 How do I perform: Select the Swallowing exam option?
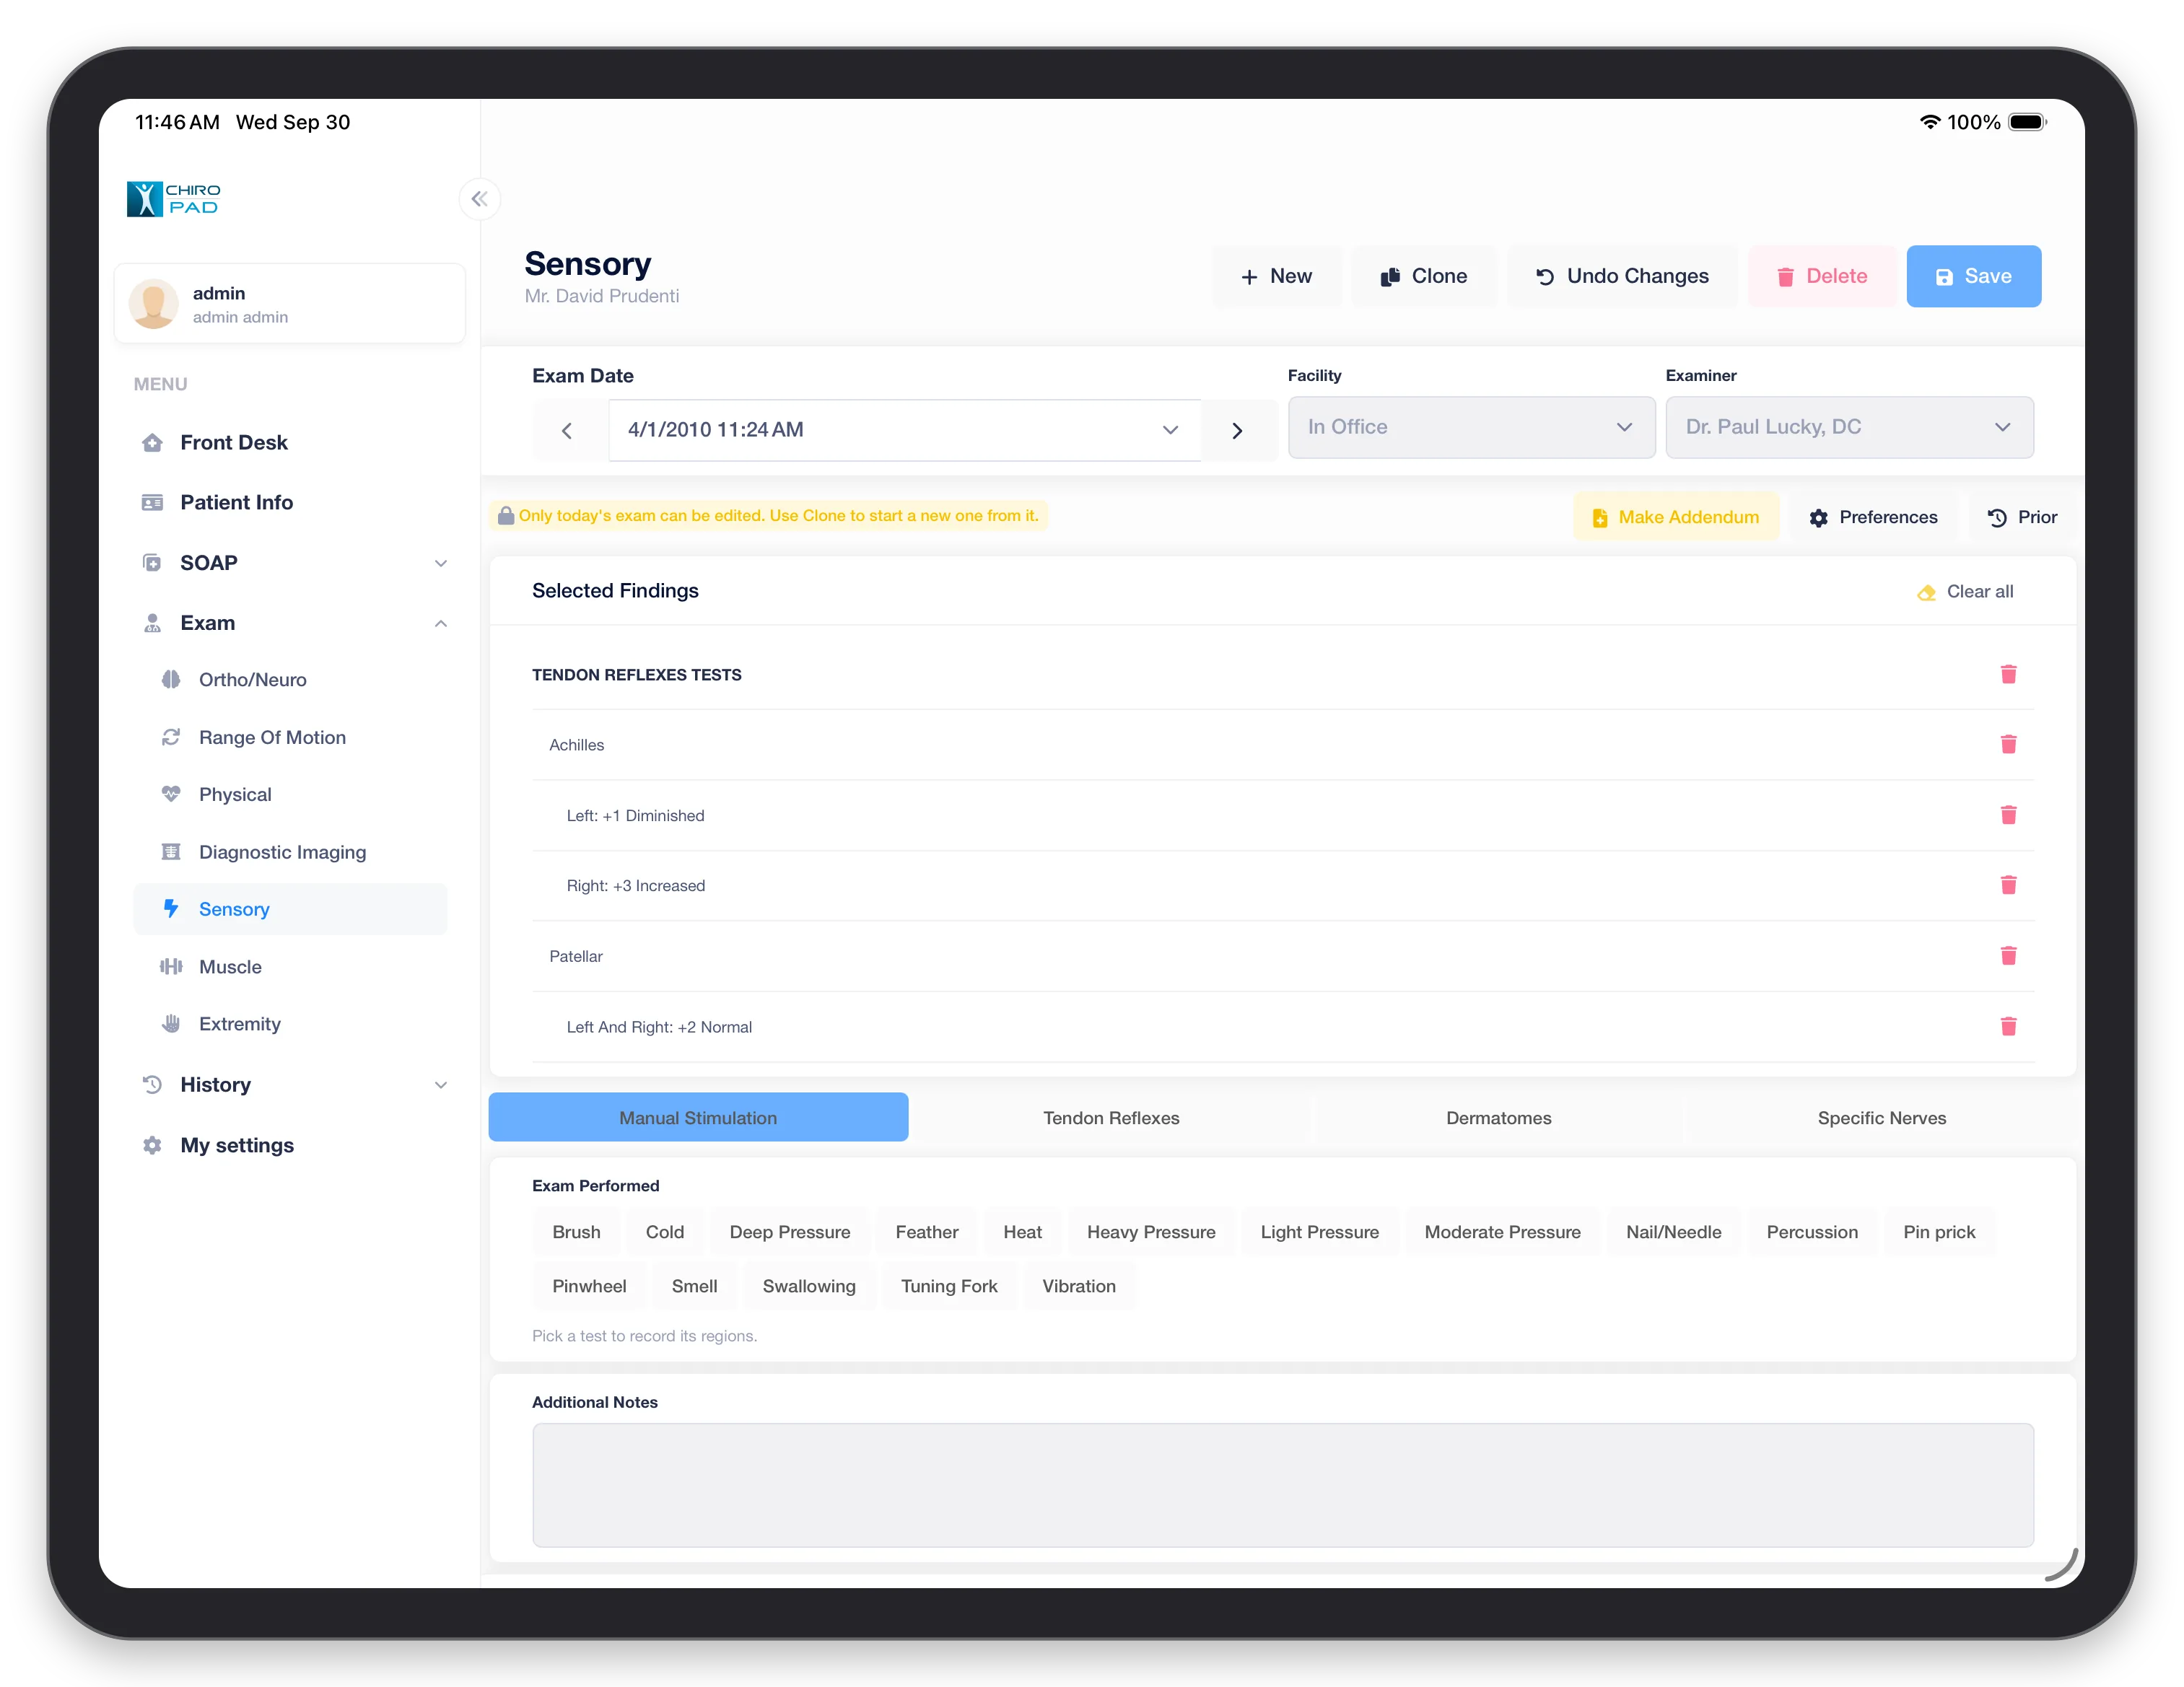pos(809,1286)
